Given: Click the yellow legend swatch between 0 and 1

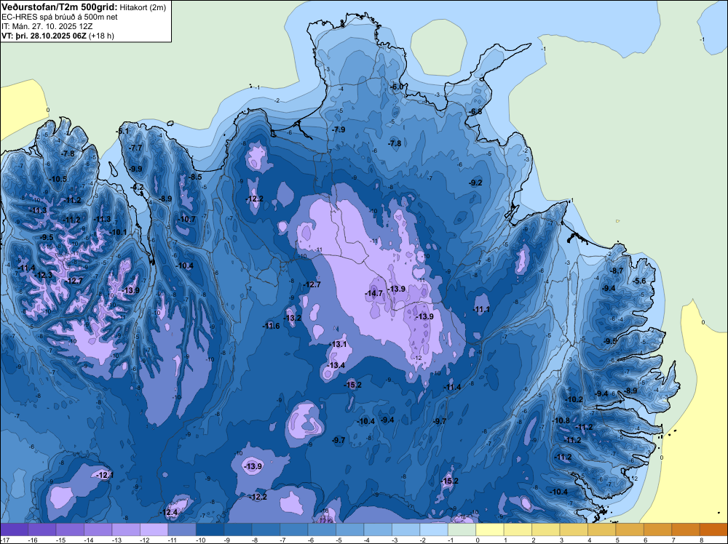Looking at the screenshot, I should pos(490,529).
